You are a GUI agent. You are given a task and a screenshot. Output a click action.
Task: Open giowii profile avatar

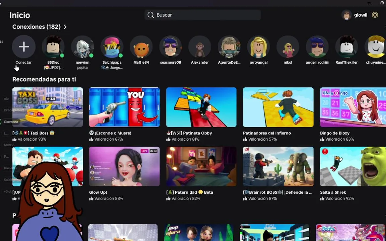pyautogui.click(x=346, y=15)
